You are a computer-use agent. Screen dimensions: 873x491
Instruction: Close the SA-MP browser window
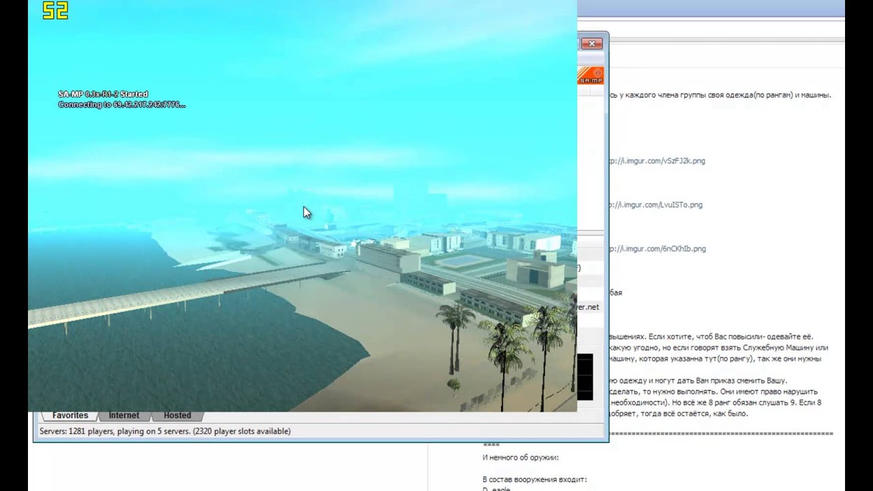point(591,44)
